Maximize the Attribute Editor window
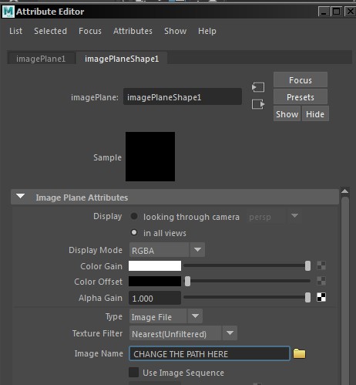 (x=336, y=12)
